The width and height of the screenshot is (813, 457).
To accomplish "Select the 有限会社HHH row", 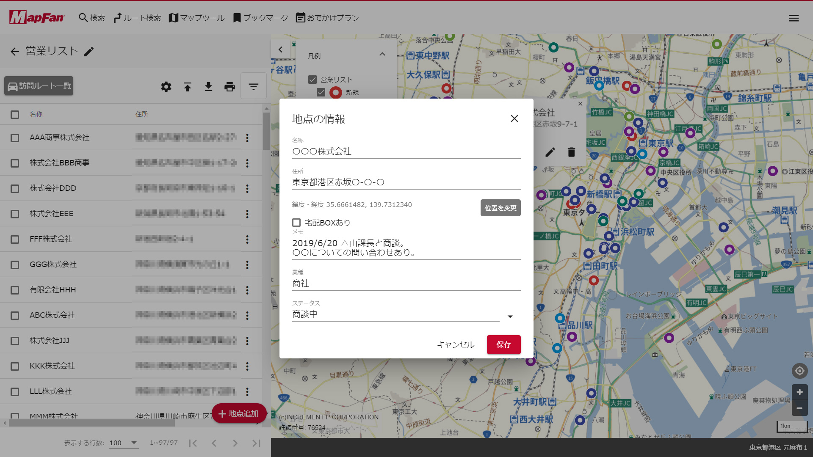I will click(x=131, y=290).
